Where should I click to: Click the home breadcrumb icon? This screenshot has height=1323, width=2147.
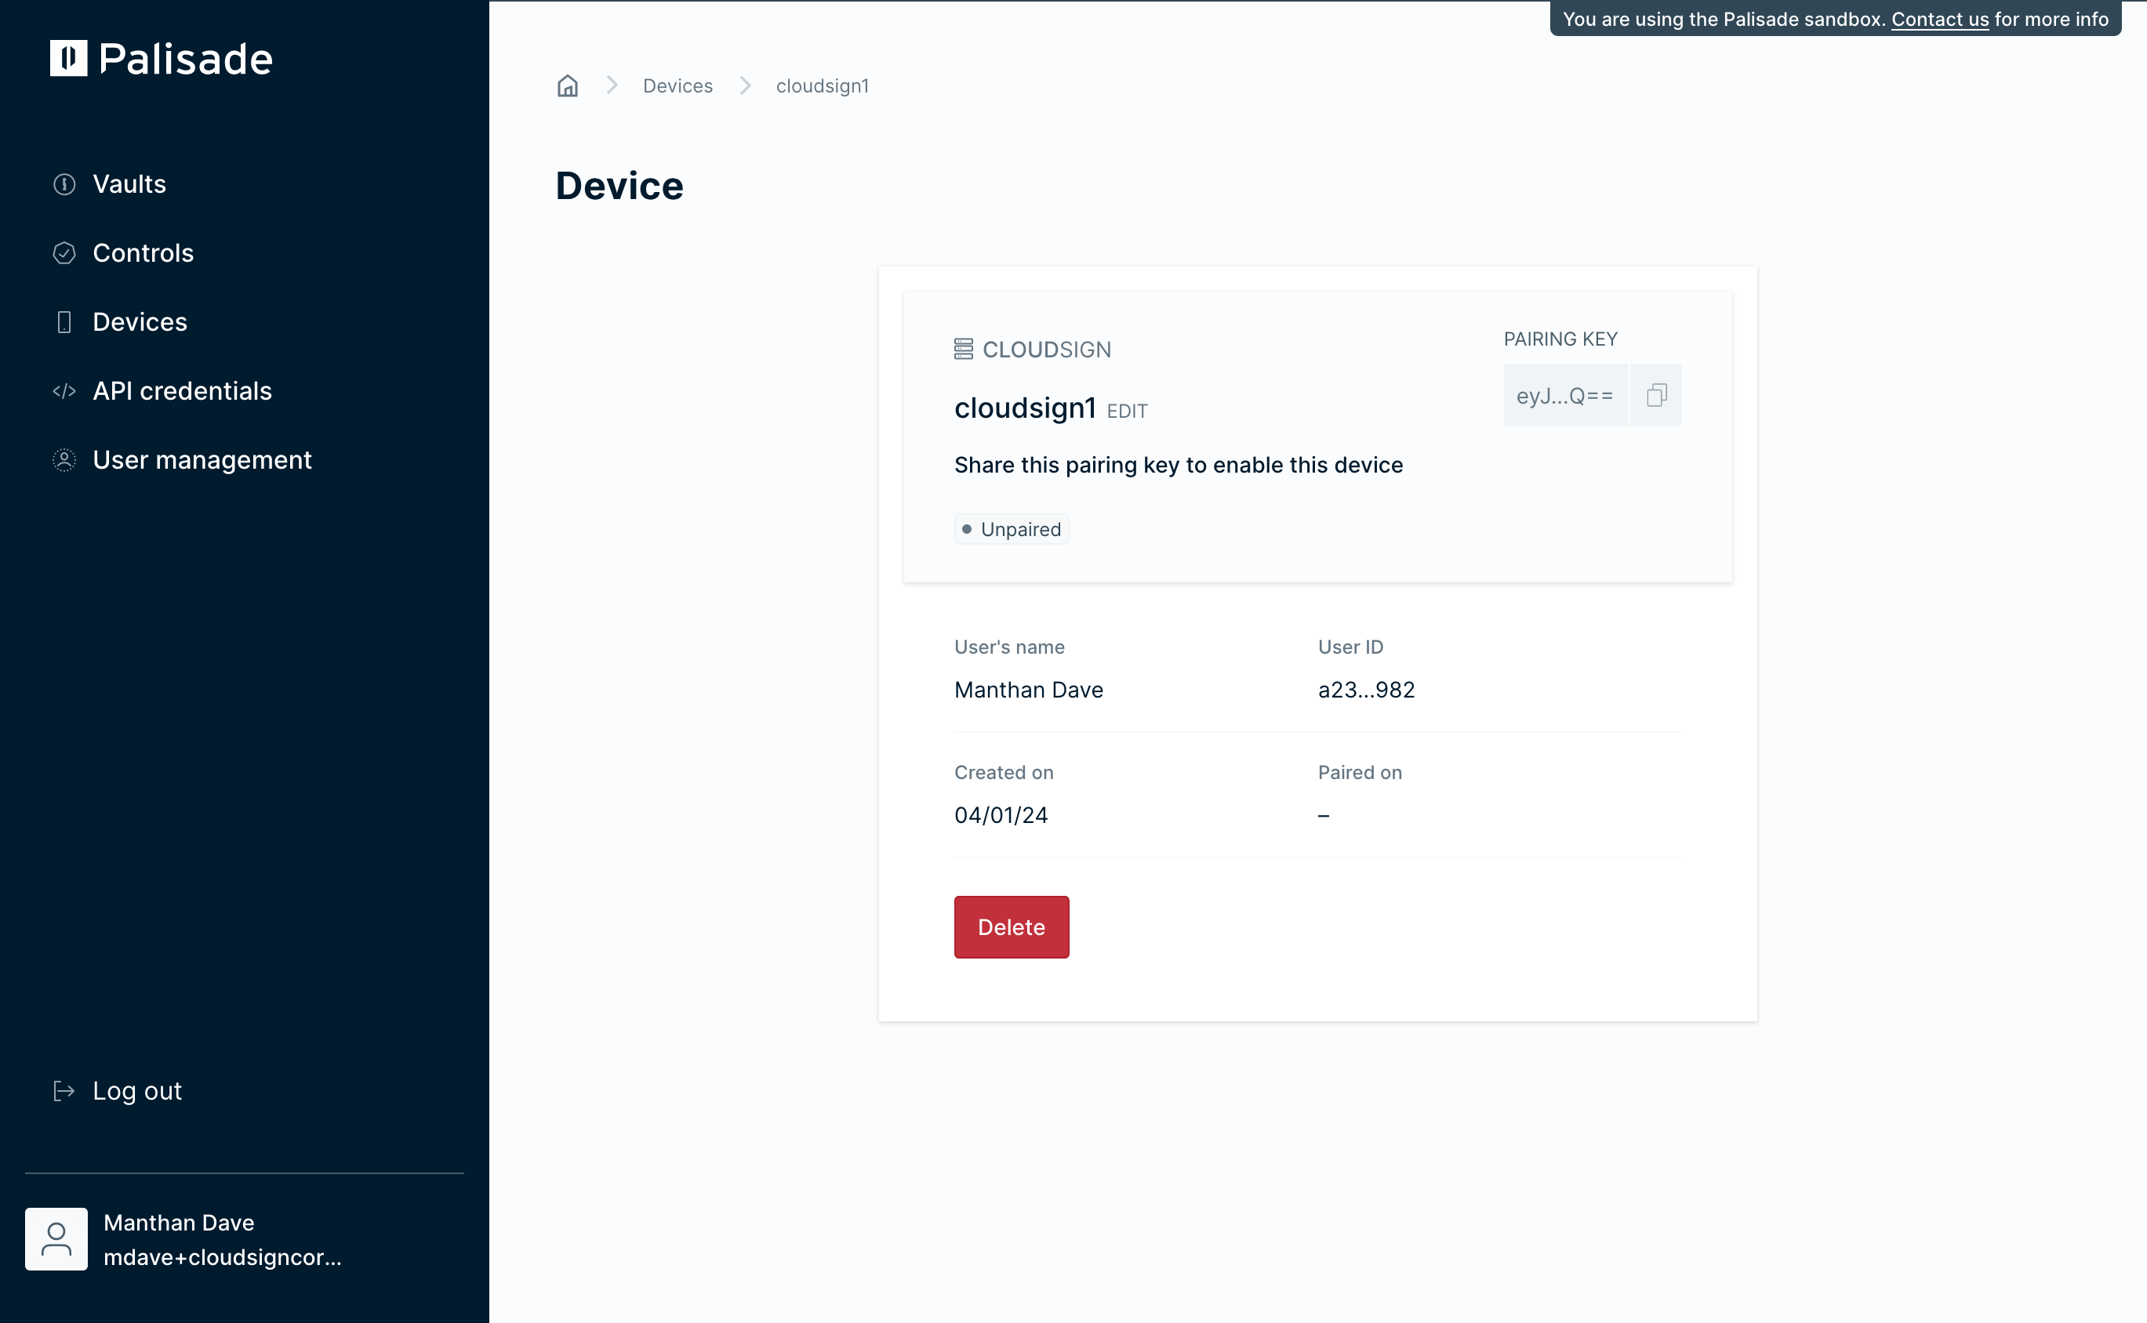point(567,85)
